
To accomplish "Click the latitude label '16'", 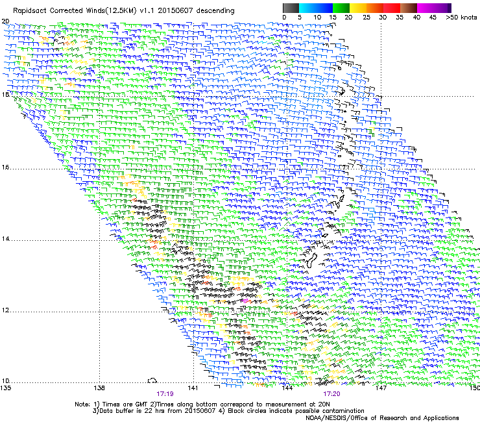I will point(5,168).
